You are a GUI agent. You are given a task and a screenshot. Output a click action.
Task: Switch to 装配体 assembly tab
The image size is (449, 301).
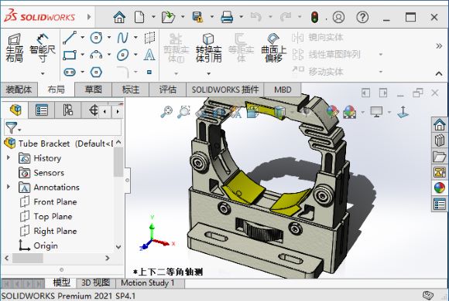(x=19, y=90)
